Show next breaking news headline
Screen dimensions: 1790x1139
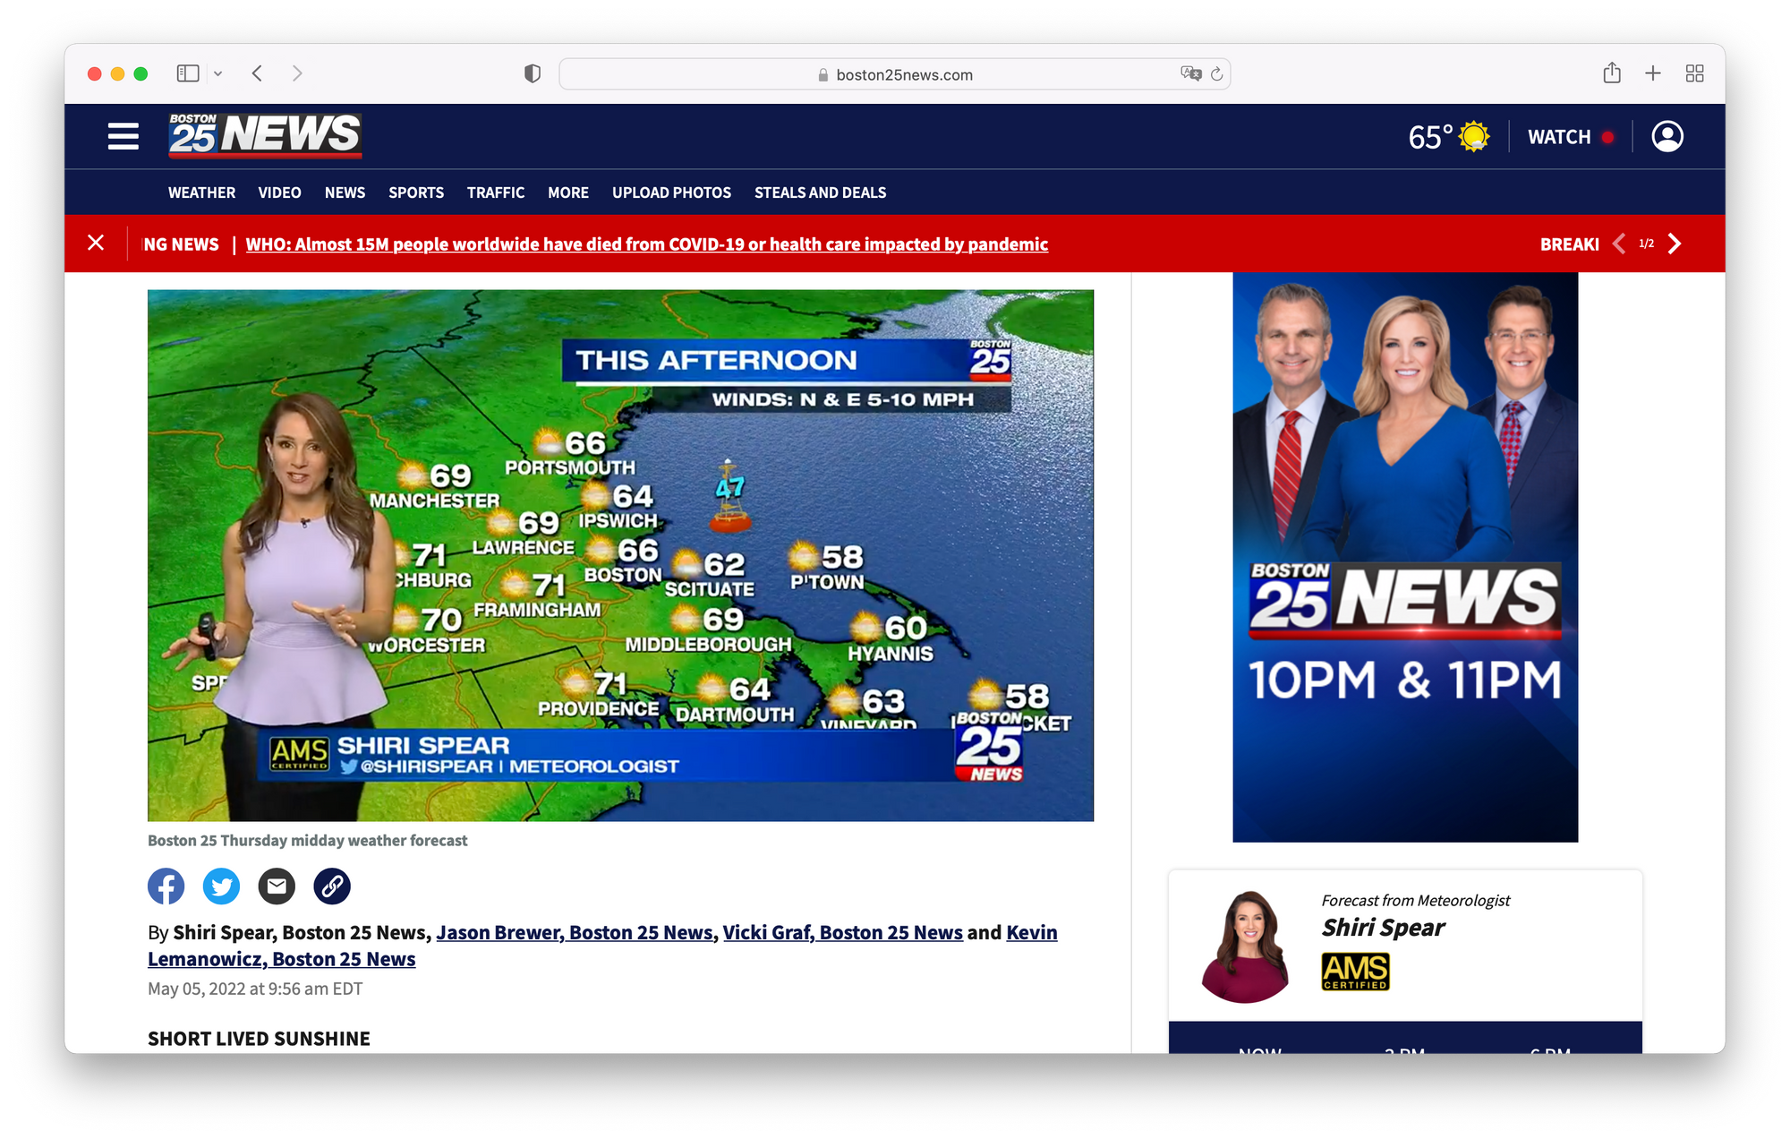pyautogui.click(x=1675, y=244)
